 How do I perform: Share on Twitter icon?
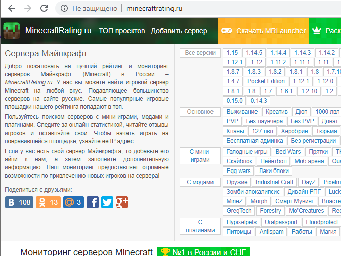pos(107,202)
